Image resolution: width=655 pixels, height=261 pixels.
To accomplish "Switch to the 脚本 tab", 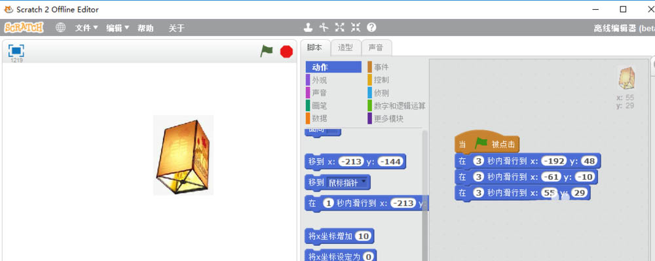I will 314,48.
